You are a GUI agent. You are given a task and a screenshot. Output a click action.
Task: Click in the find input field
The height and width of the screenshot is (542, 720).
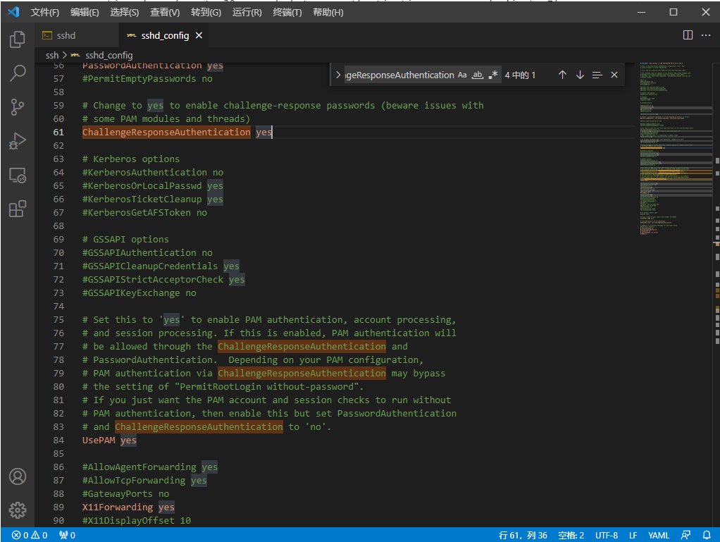[x=399, y=75]
